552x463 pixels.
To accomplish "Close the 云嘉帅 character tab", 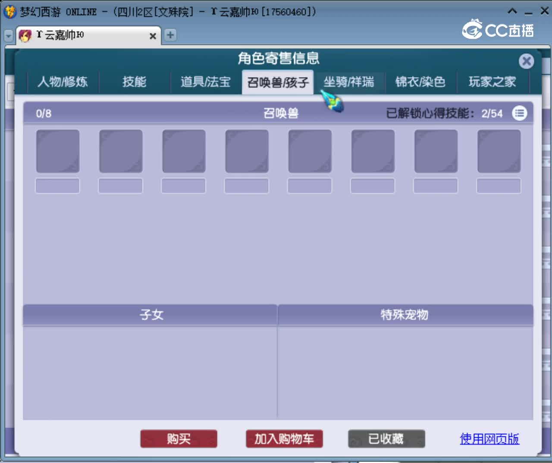I will point(153,36).
